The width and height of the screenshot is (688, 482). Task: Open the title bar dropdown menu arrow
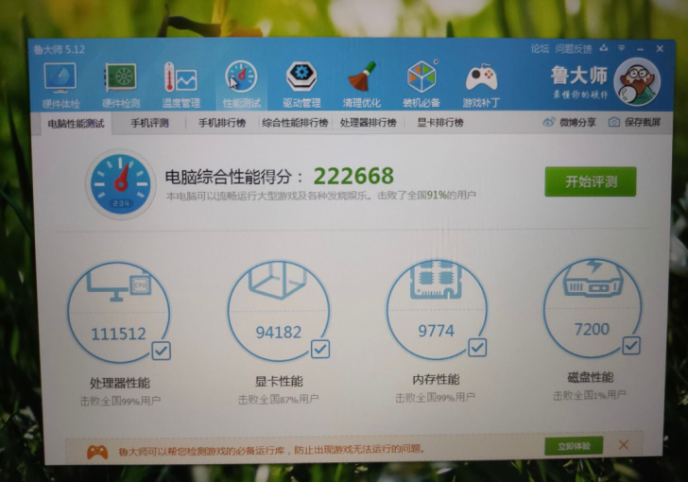[x=621, y=48]
